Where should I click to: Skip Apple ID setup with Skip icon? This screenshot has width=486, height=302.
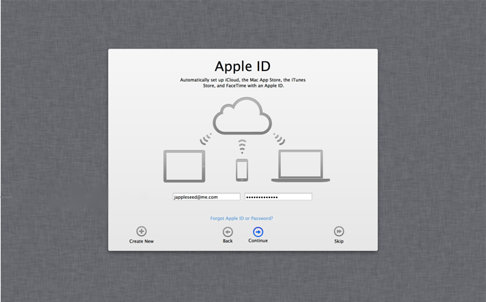(x=339, y=232)
